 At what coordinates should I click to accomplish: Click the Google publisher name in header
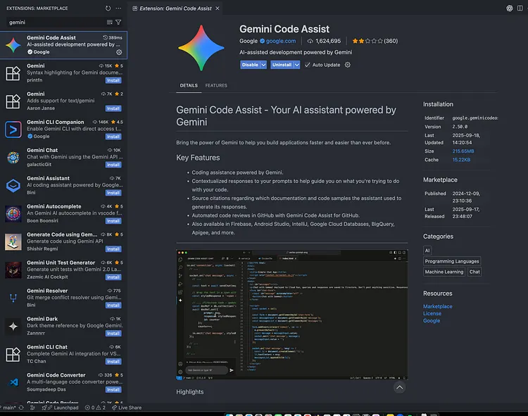click(x=249, y=41)
